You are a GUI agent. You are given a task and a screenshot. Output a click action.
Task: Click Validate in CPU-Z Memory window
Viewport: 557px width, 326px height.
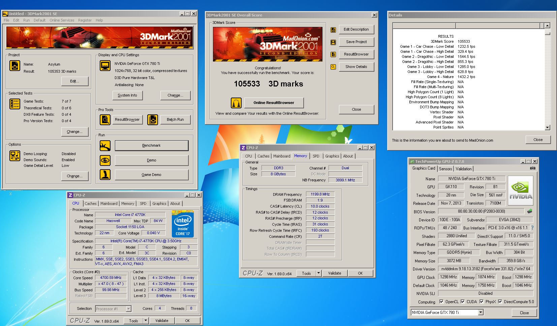(335, 273)
